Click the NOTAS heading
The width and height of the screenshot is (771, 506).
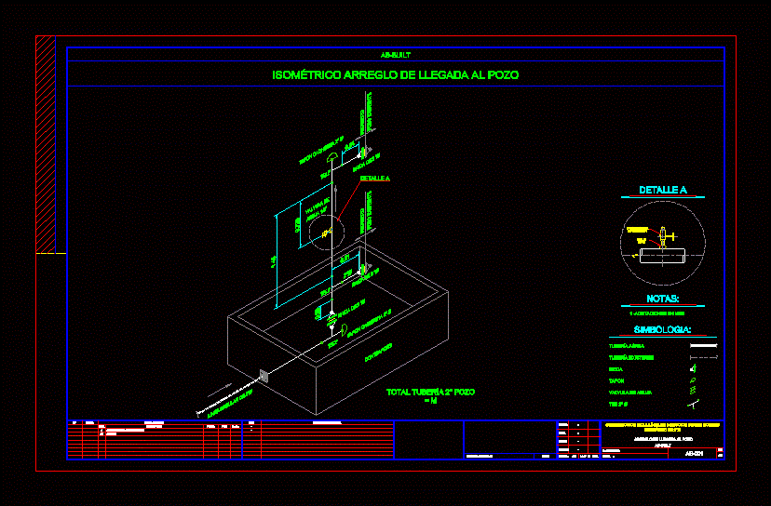click(662, 300)
